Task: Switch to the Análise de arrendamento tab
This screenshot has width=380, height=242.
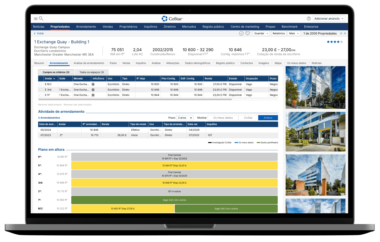Action: click(89, 63)
